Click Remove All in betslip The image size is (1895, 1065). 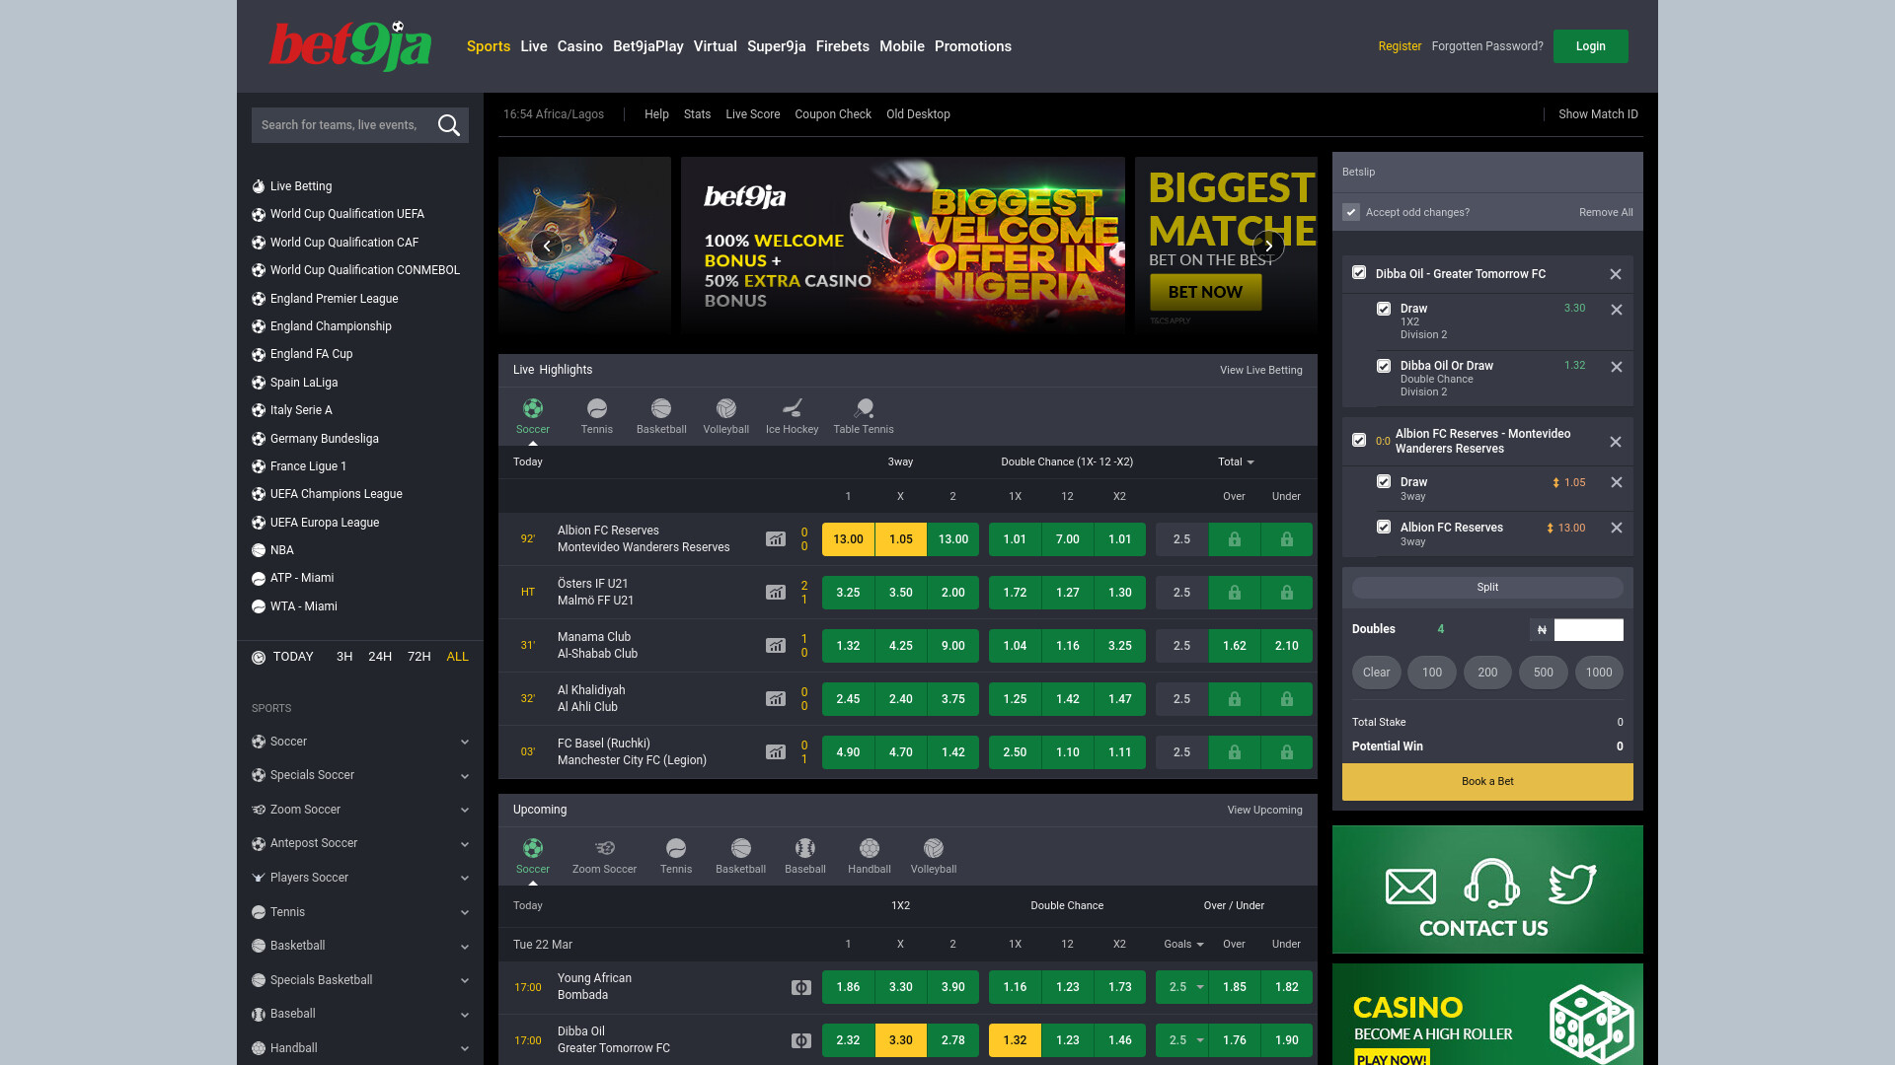1606,212
